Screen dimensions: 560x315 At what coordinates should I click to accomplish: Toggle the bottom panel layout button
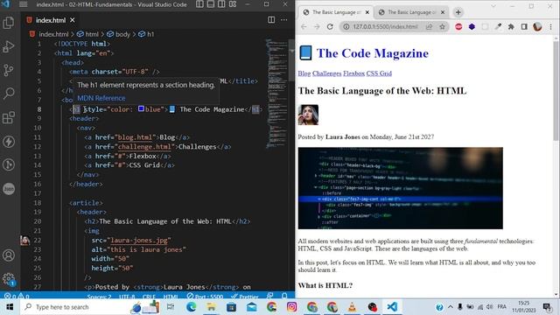click(x=211, y=4)
